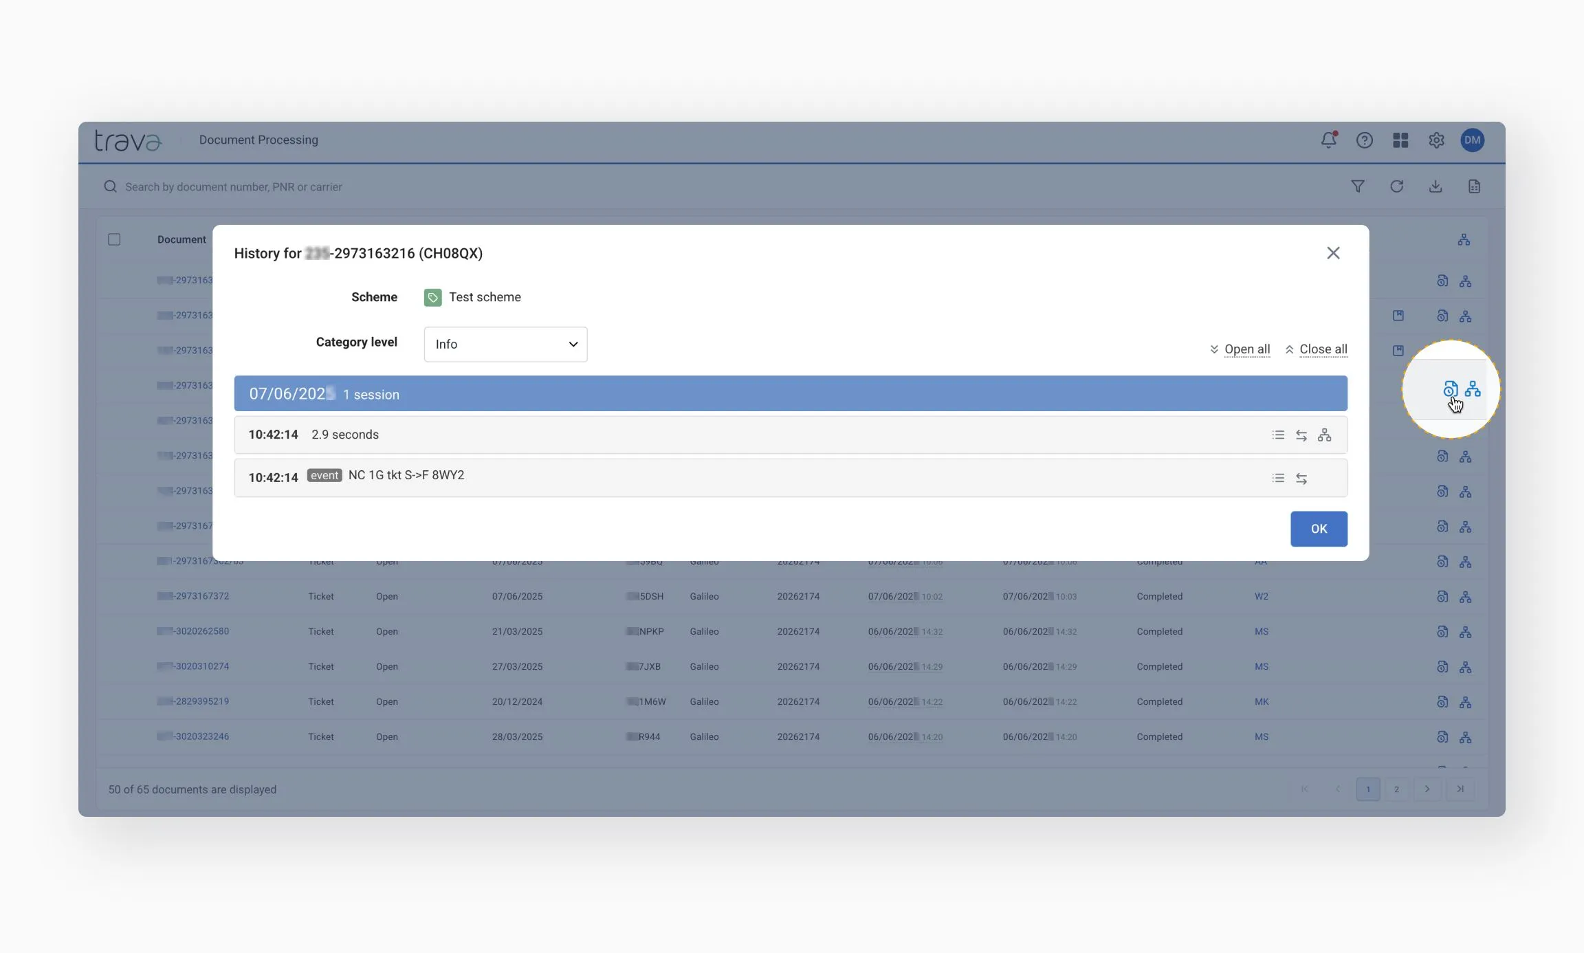Go to page 2 of documents
The image size is (1584, 953).
1396,789
